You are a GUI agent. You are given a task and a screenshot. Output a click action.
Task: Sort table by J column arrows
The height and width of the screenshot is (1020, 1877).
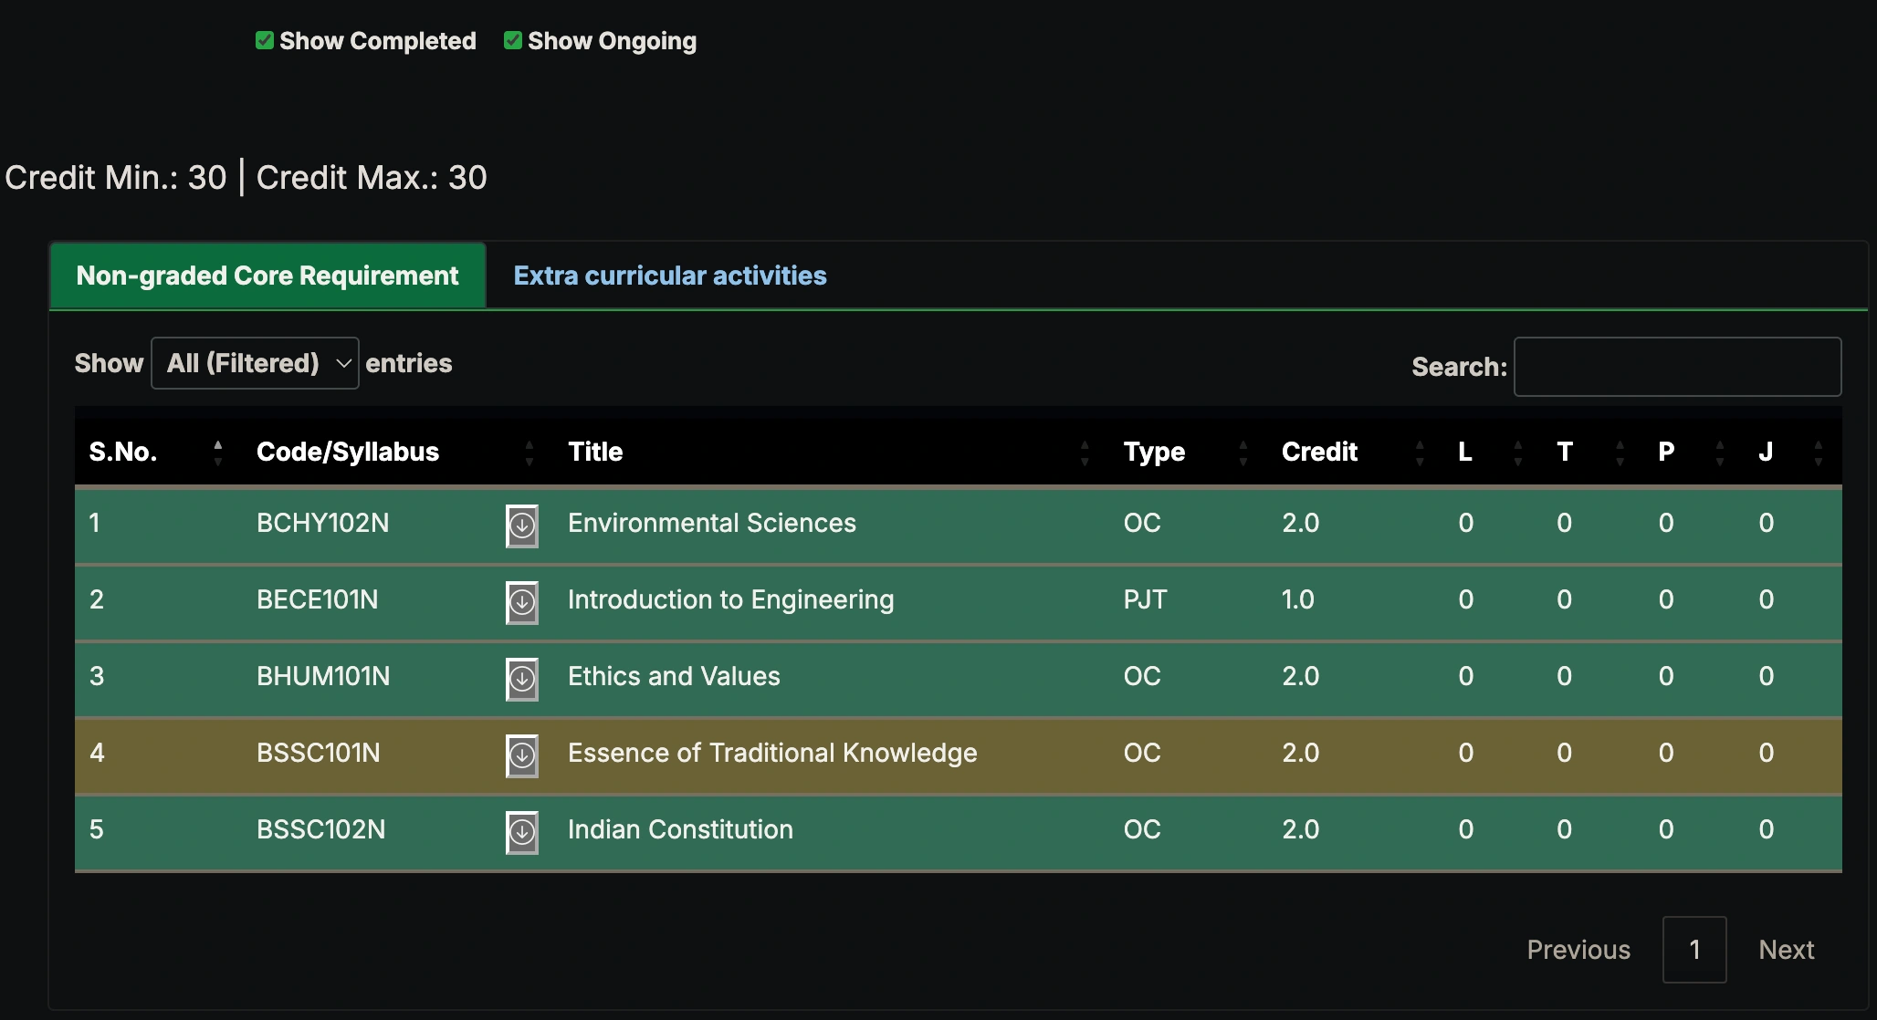pos(1819,453)
